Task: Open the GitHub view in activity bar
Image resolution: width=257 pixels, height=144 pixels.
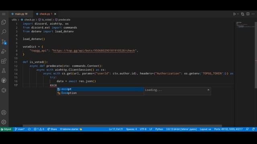Action: 4,80
